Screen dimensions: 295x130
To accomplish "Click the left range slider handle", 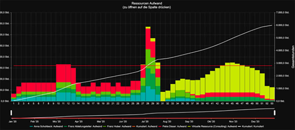I will [12, 113].
